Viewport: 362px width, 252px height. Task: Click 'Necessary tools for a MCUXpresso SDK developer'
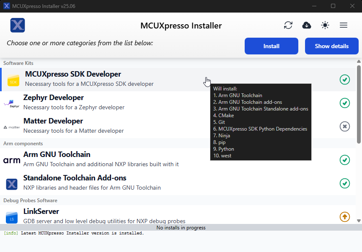click(89, 84)
